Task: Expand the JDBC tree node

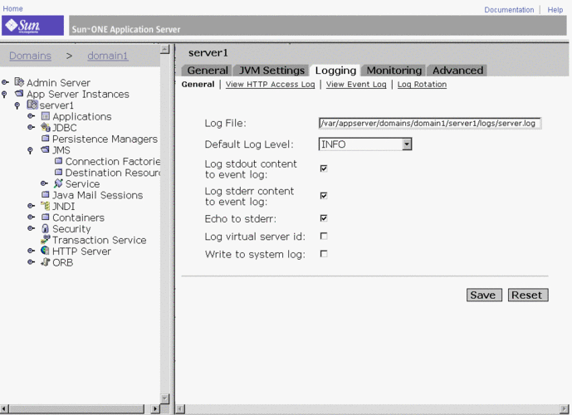Action: pos(32,127)
